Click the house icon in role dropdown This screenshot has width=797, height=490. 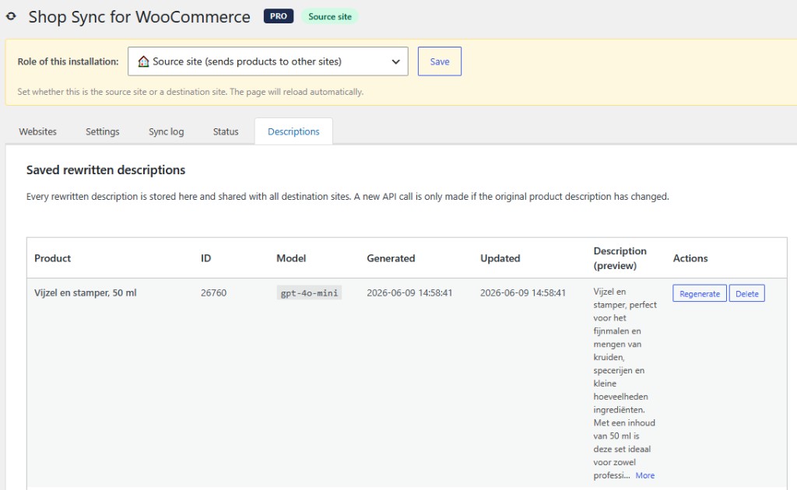[144, 61]
